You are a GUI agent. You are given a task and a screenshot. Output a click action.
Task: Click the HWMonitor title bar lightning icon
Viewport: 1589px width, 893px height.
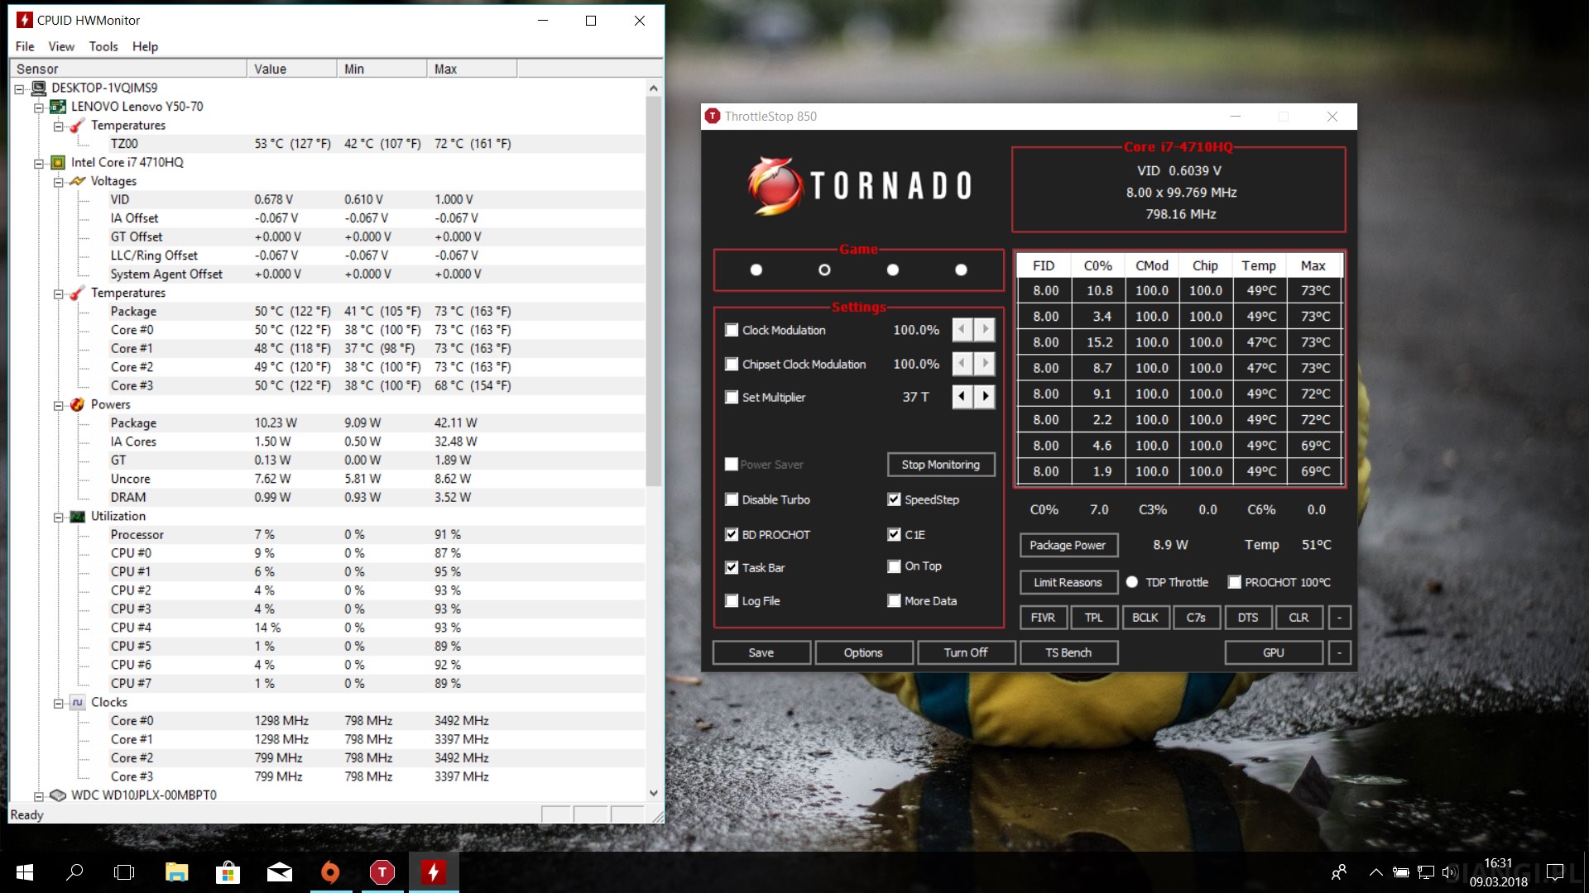25,20
